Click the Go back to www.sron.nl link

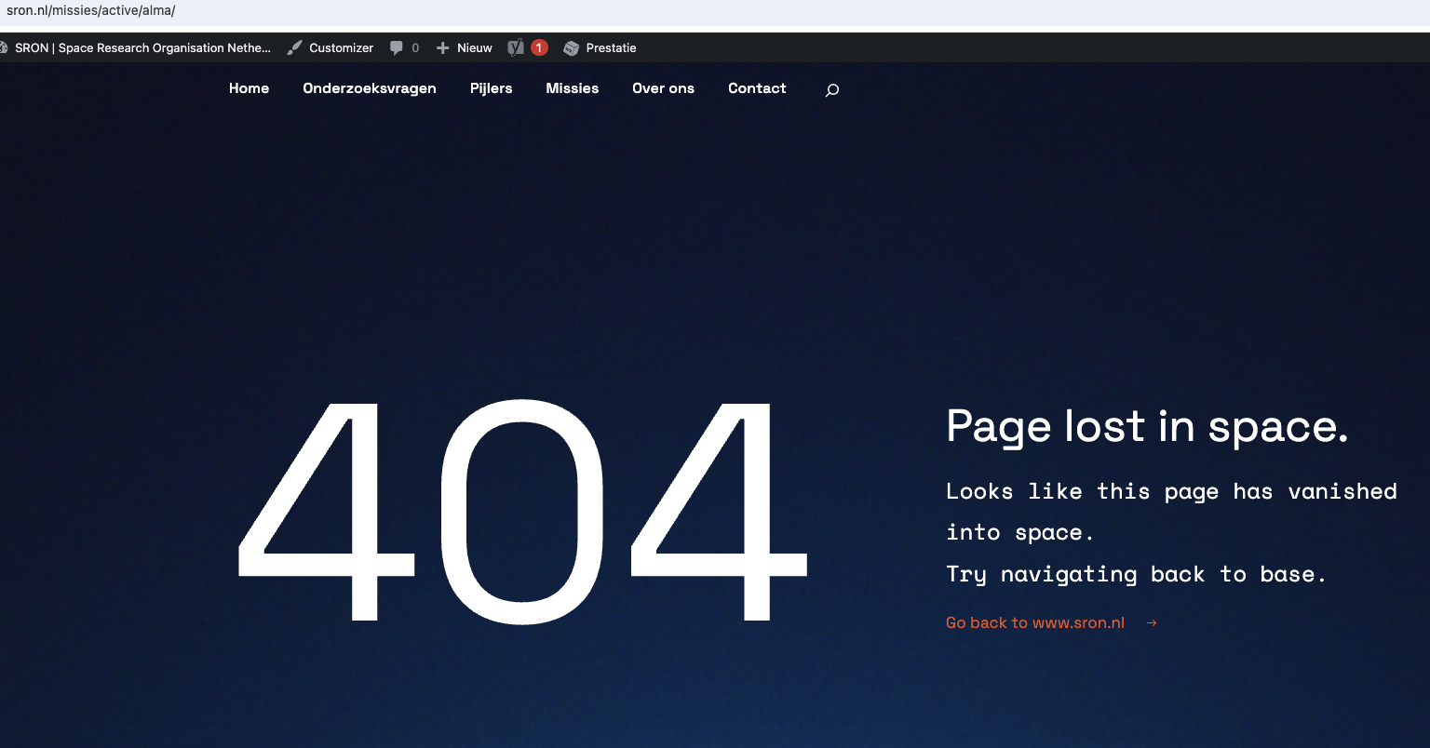[x=1034, y=623]
